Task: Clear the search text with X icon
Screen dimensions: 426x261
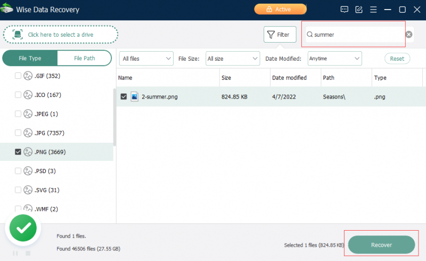Action: pos(408,35)
